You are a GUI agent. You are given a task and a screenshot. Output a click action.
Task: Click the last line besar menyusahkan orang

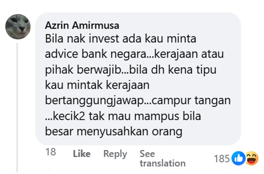[114, 132]
